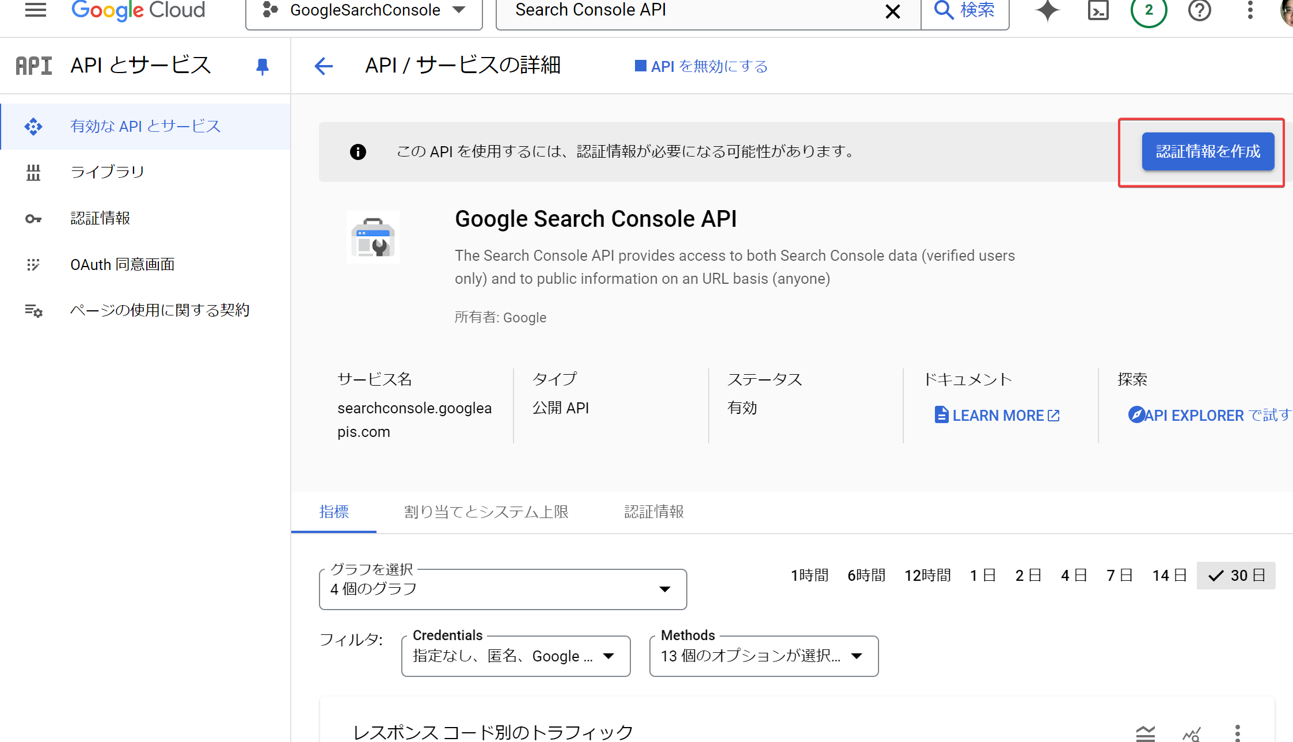This screenshot has height=742, width=1293.
Task: Open 認証情報 in the sidebar
Action: [x=146, y=218]
